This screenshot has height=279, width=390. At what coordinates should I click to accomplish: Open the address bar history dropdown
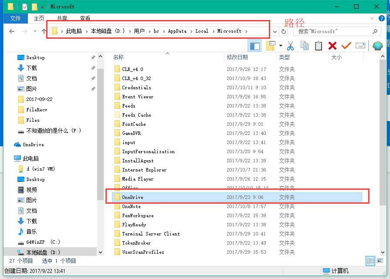(275, 31)
